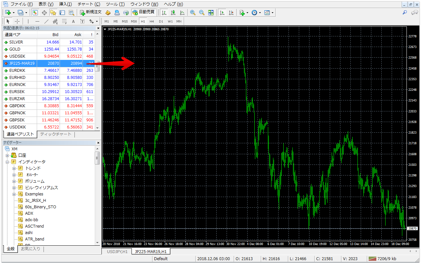This screenshot has height=264, width=421.
Task: Draw a horizontal line on chart
Action: (x=37, y=22)
